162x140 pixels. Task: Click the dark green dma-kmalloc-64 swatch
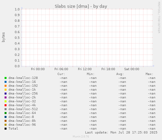6,113
